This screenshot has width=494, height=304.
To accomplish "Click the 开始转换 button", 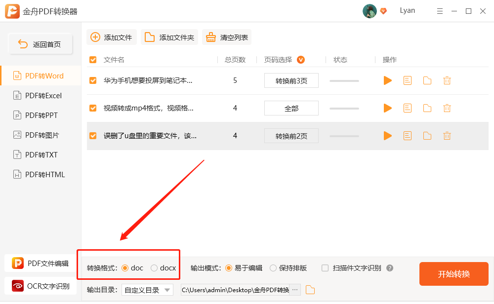I will tap(453, 274).
